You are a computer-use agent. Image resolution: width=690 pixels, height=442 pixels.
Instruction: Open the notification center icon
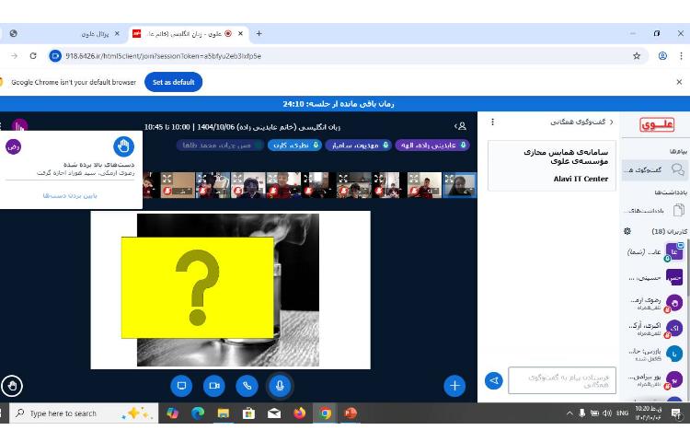coord(676,413)
